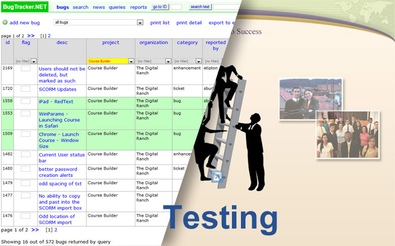Toggle flag box for bug 1558

pos(25,101)
